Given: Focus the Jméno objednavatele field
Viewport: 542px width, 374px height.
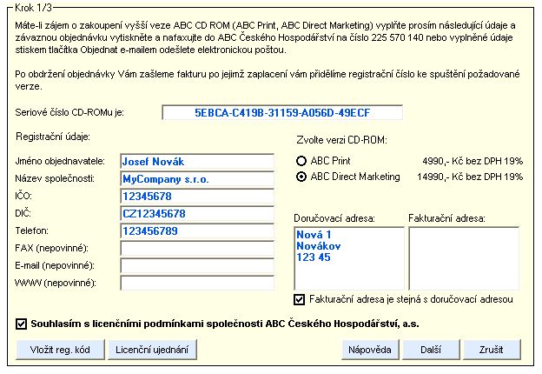Looking at the screenshot, I should (x=197, y=162).
